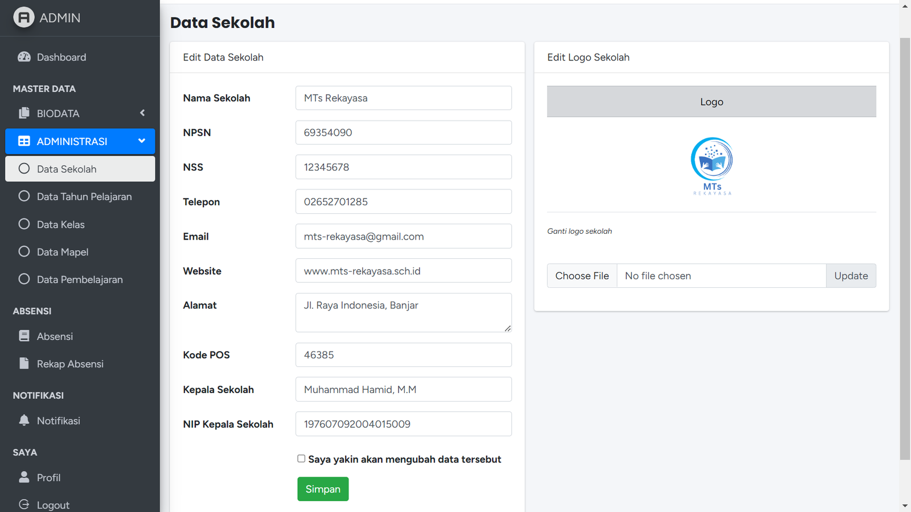Collapse the Administrasi menu chevron
911x512 pixels.
pyautogui.click(x=142, y=141)
